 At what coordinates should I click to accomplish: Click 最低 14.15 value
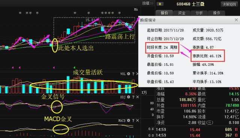pyautogui.click(x=218, y=94)
